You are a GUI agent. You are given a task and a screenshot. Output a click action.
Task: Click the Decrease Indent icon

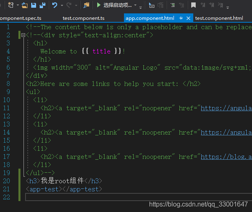(182, 5)
